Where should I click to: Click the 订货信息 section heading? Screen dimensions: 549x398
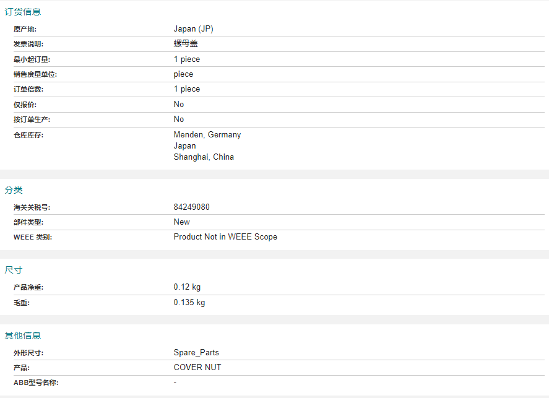(23, 12)
